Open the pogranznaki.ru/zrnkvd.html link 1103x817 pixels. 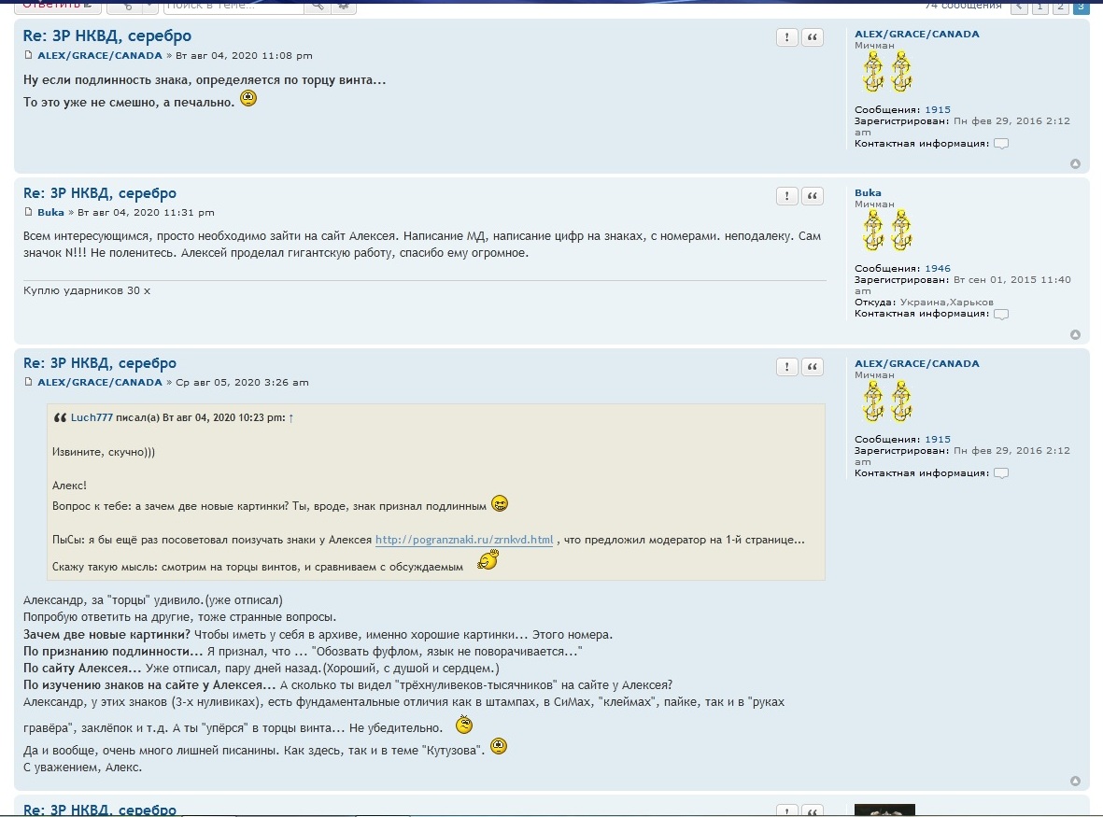tap(464, 540)
